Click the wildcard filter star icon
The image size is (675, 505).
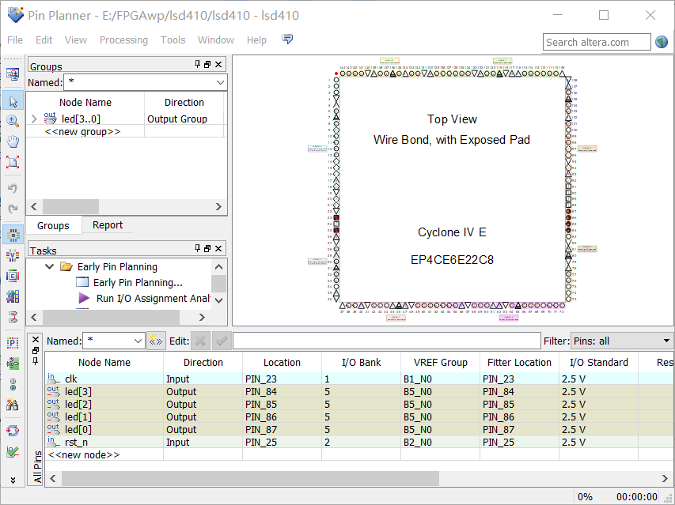point(155,341)
